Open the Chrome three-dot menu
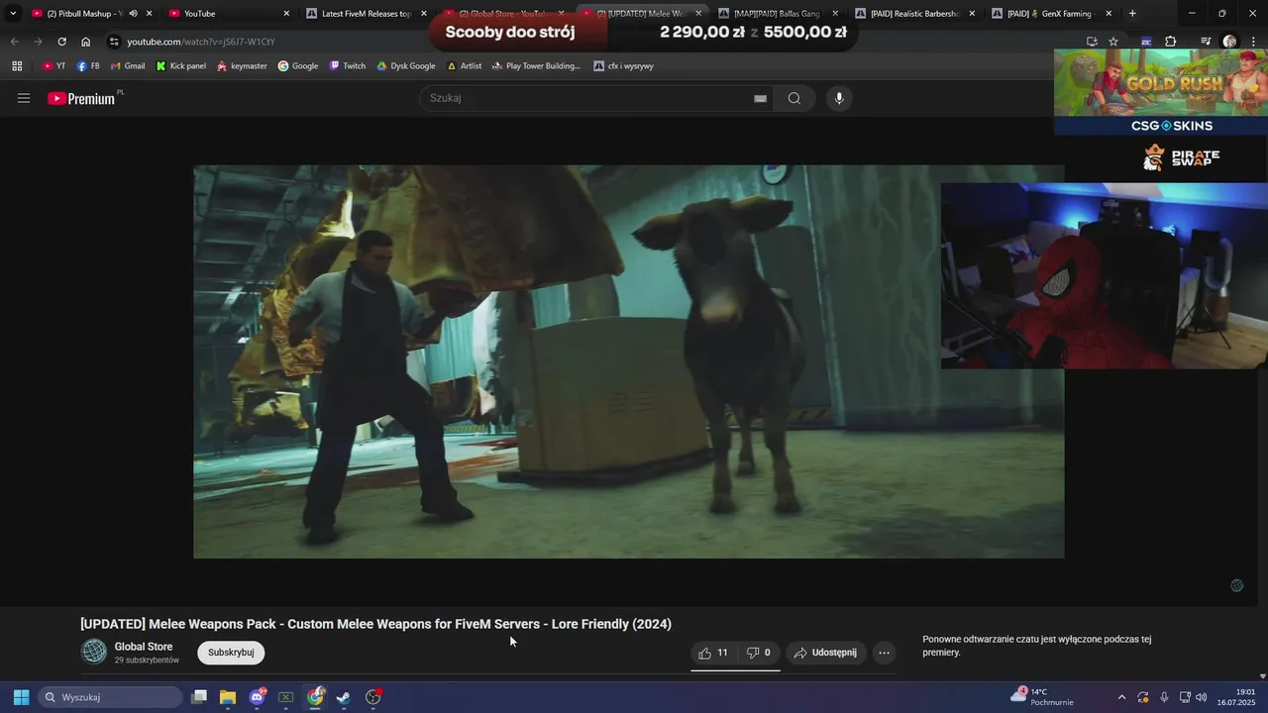This screenshot has width=1268, height=713. point(1252,42)
